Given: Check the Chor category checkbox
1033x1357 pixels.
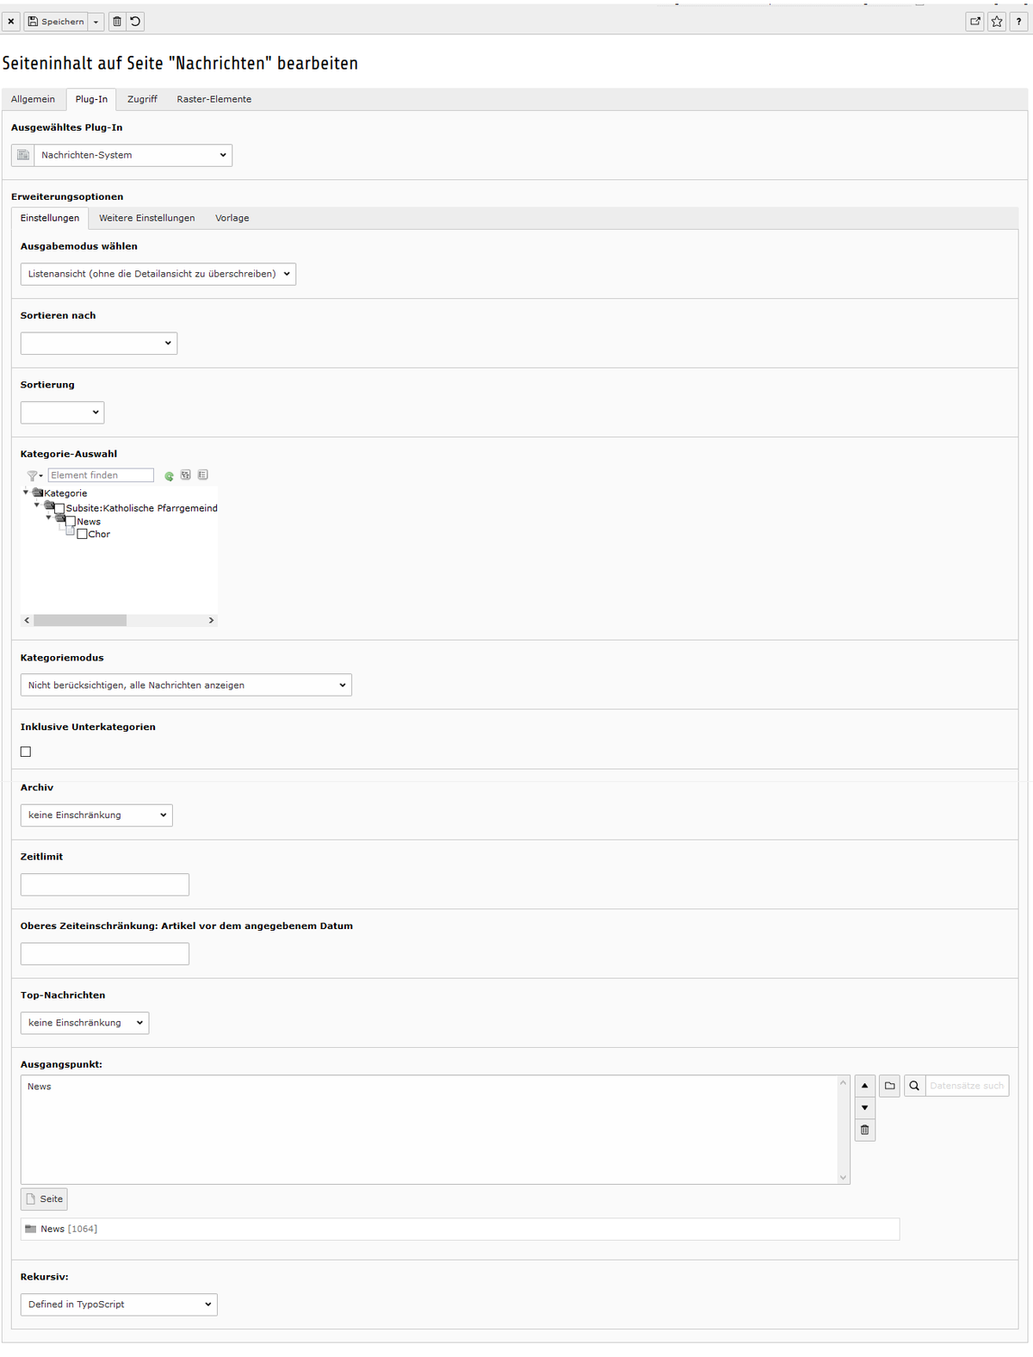Looking at the screenshot, I should click(x=83, y=535).
